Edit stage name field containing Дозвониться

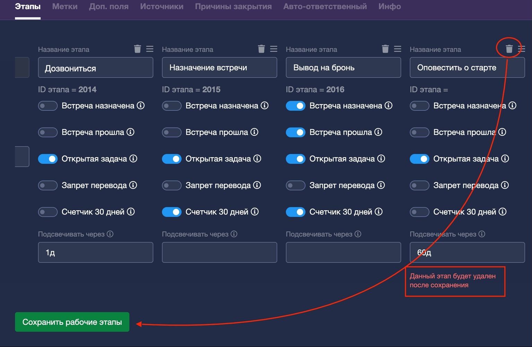tap(96, 67)
